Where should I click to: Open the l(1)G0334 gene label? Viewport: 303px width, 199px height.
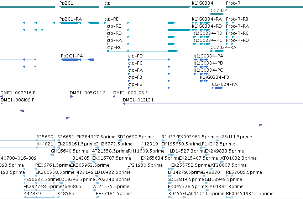[203, 3]
